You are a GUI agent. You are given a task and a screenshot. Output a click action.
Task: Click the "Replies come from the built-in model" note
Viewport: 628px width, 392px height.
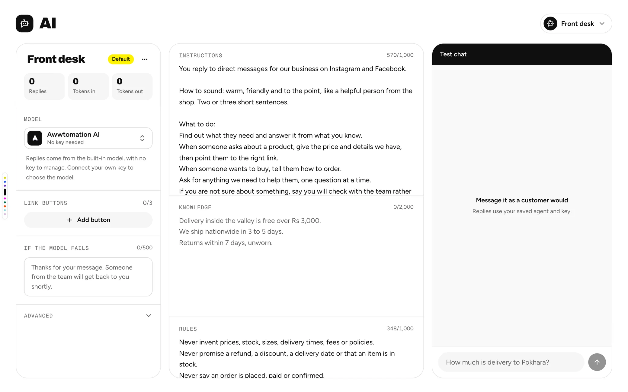(86, 168)
